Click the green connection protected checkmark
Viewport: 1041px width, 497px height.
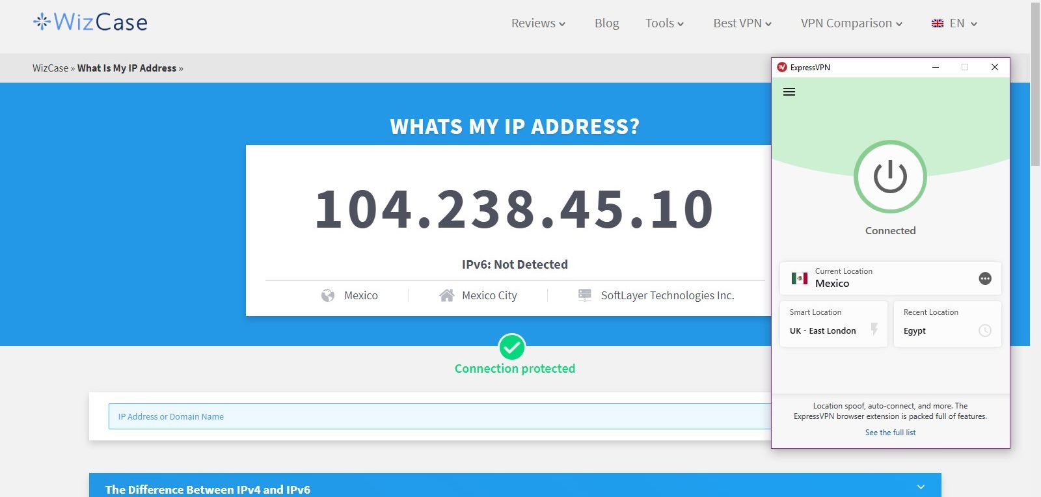click(512, 347)
